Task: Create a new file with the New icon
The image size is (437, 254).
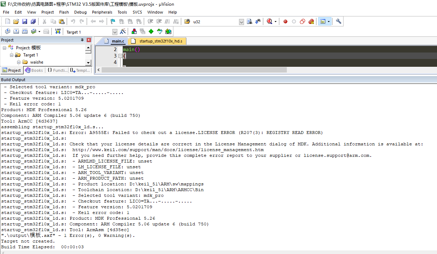Action: coord(7,22)
